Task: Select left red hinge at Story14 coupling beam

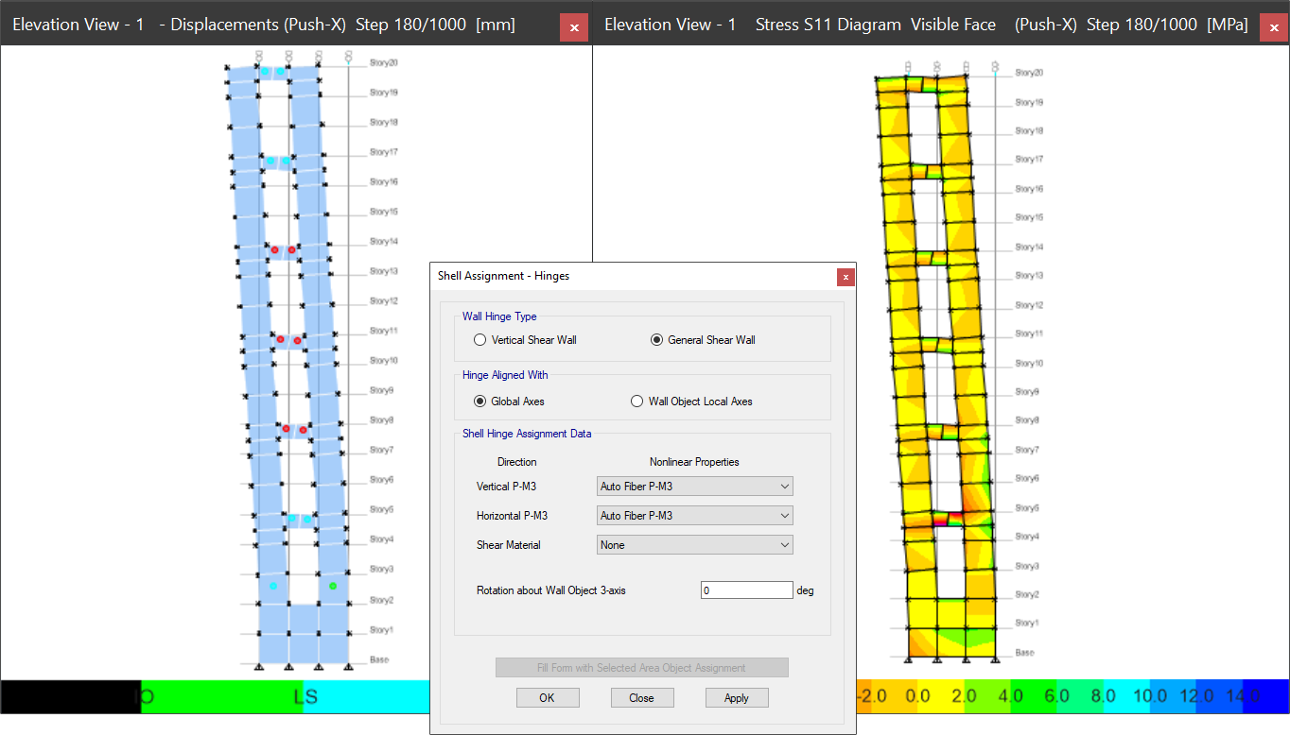Action: [x=275, y=249]
